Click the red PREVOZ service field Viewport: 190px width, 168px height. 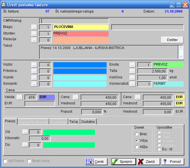81,34
